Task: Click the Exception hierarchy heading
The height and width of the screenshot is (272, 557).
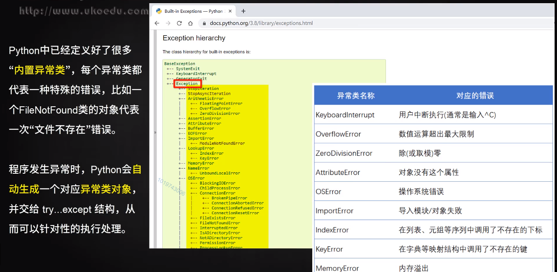Action: (x=194, y=38)
